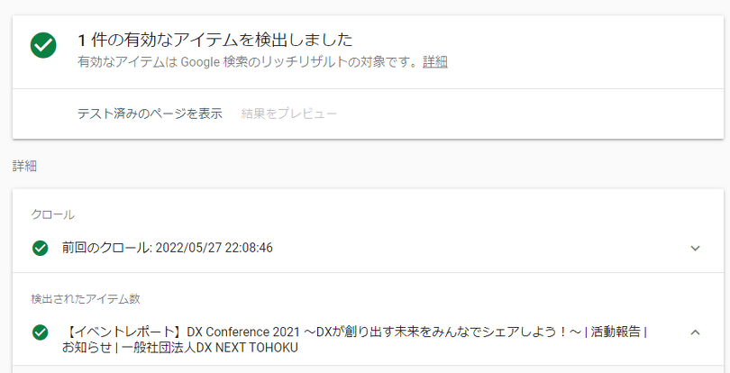Click the 前回のクロール label text

(x=105, y=248)
